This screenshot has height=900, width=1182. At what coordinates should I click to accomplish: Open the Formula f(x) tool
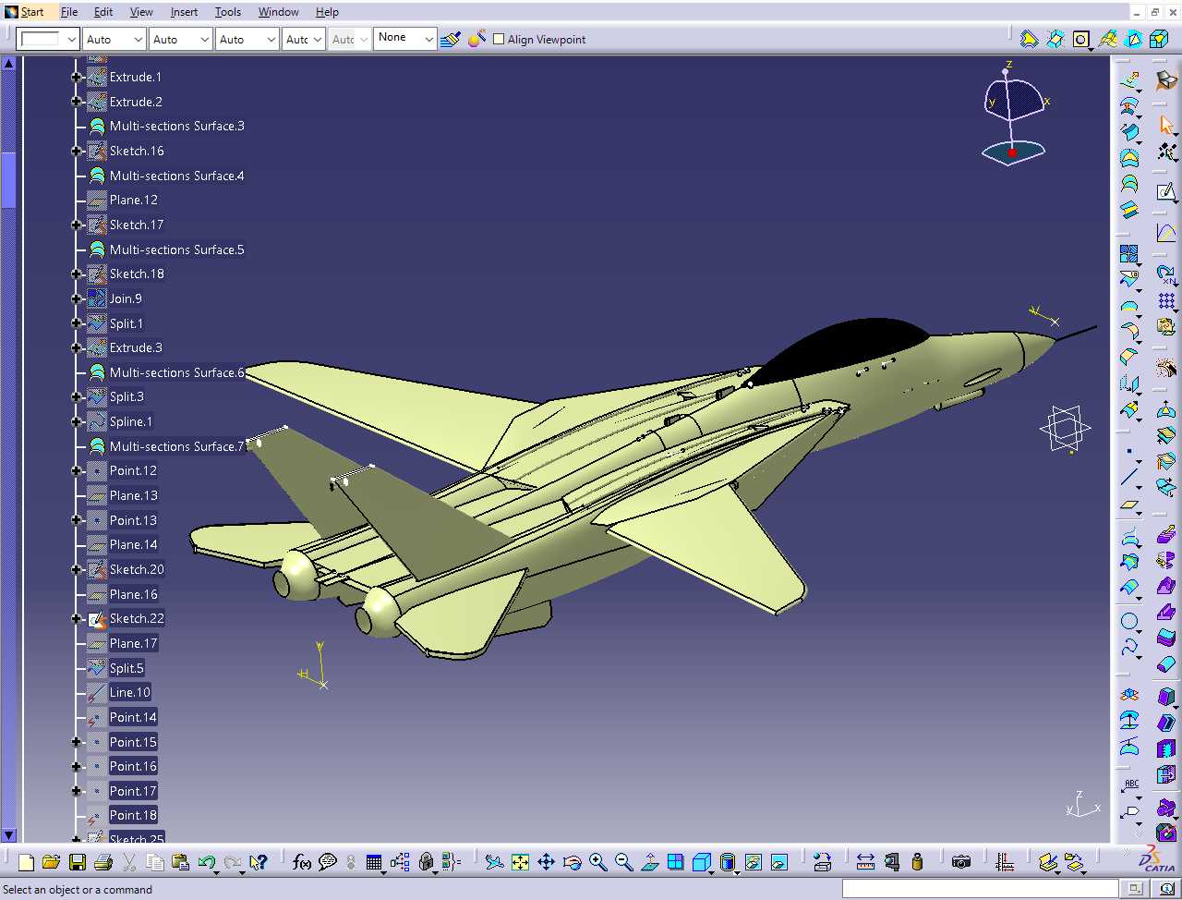[x=301, y=862]
